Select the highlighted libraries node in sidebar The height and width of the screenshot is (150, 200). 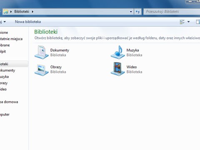click(x=14, y=64)
